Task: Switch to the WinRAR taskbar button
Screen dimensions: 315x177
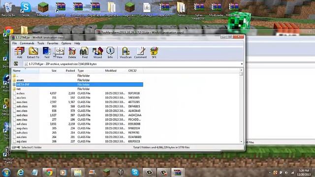Action: [177, 173]
